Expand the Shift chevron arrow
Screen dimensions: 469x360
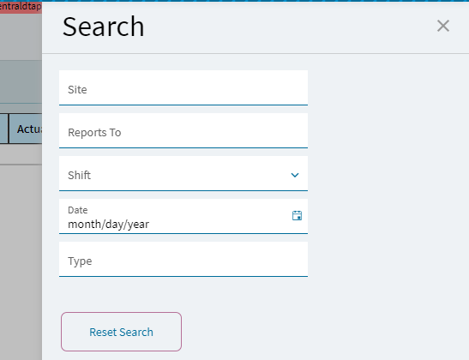[295, 175]
